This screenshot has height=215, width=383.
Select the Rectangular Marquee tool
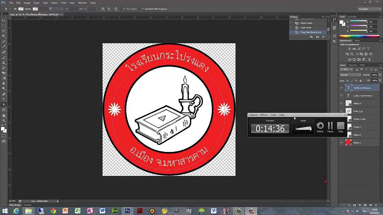(4, 26)
